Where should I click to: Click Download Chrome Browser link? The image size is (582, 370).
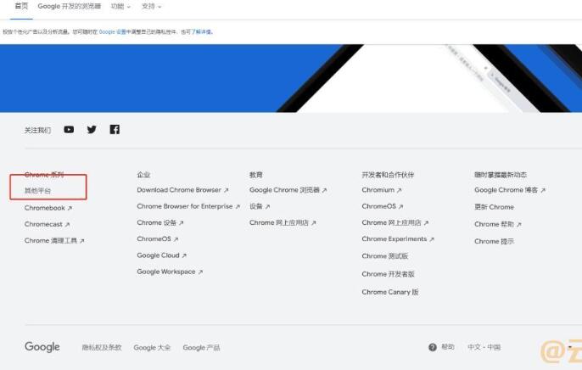click(x=182, y=189)
